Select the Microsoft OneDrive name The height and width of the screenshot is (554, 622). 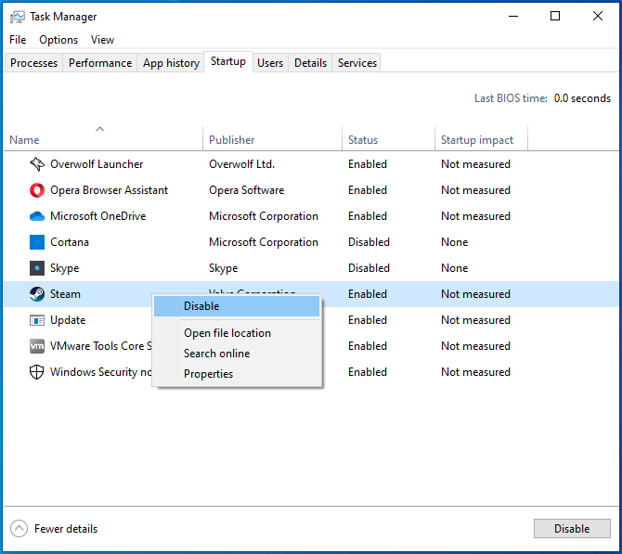[x=98, y=216]
